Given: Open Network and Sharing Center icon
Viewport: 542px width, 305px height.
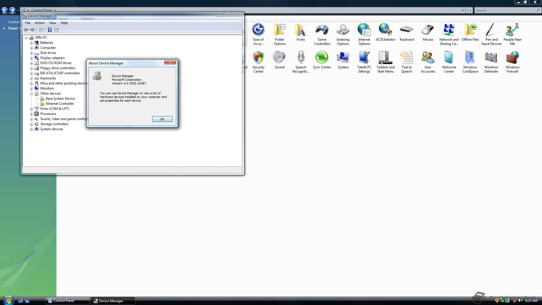Looking at the screenshot, I should 449,34.
